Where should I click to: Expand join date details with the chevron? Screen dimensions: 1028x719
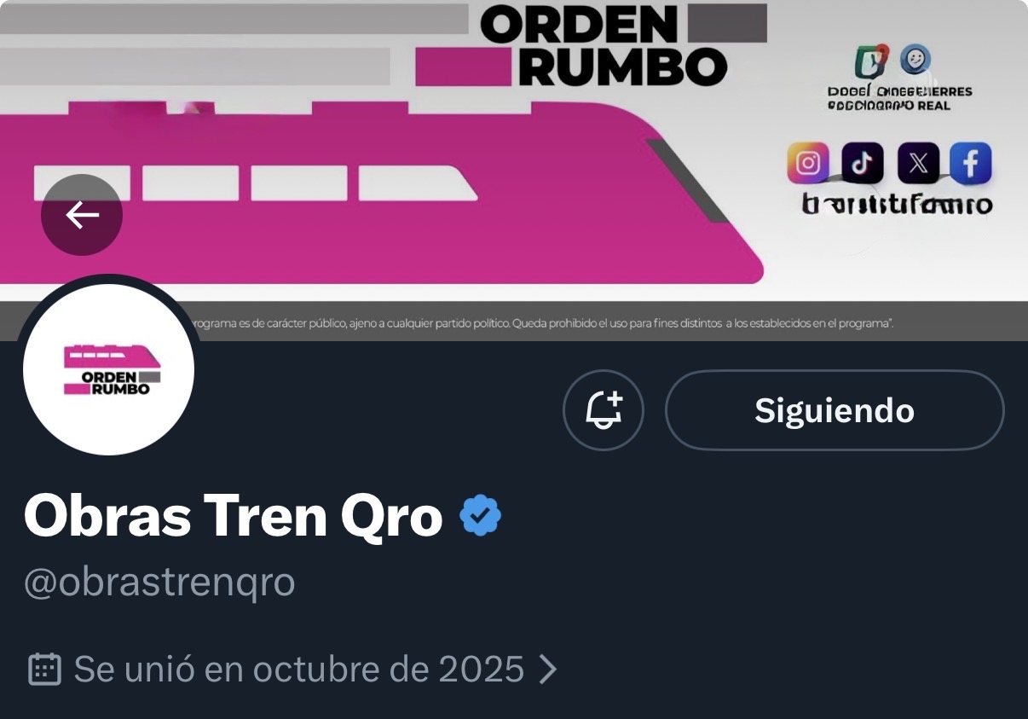[x=548, y=670]
